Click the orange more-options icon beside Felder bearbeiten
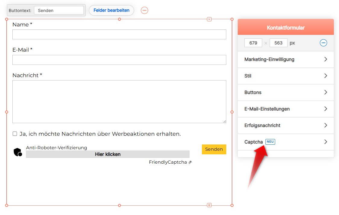 [145, 11]
